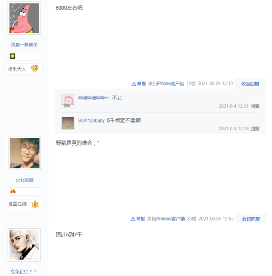
Task: Open the white-haired anime avatar
Action: 24,245
